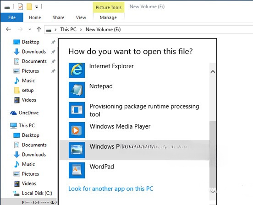Select the Notepad app icon
This screenshot has height=205, width=253.
[77, 90]
